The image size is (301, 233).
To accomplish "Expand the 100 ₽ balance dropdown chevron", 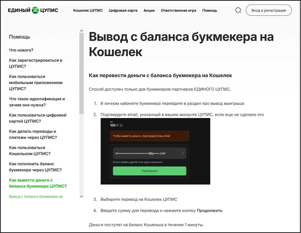I will click(121, 125).
